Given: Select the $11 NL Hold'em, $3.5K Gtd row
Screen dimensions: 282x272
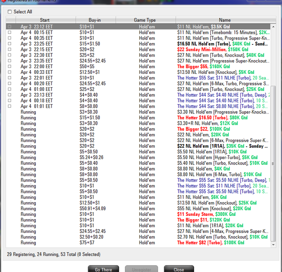Looking at the screenshot, I should click(x=138, y=27).
